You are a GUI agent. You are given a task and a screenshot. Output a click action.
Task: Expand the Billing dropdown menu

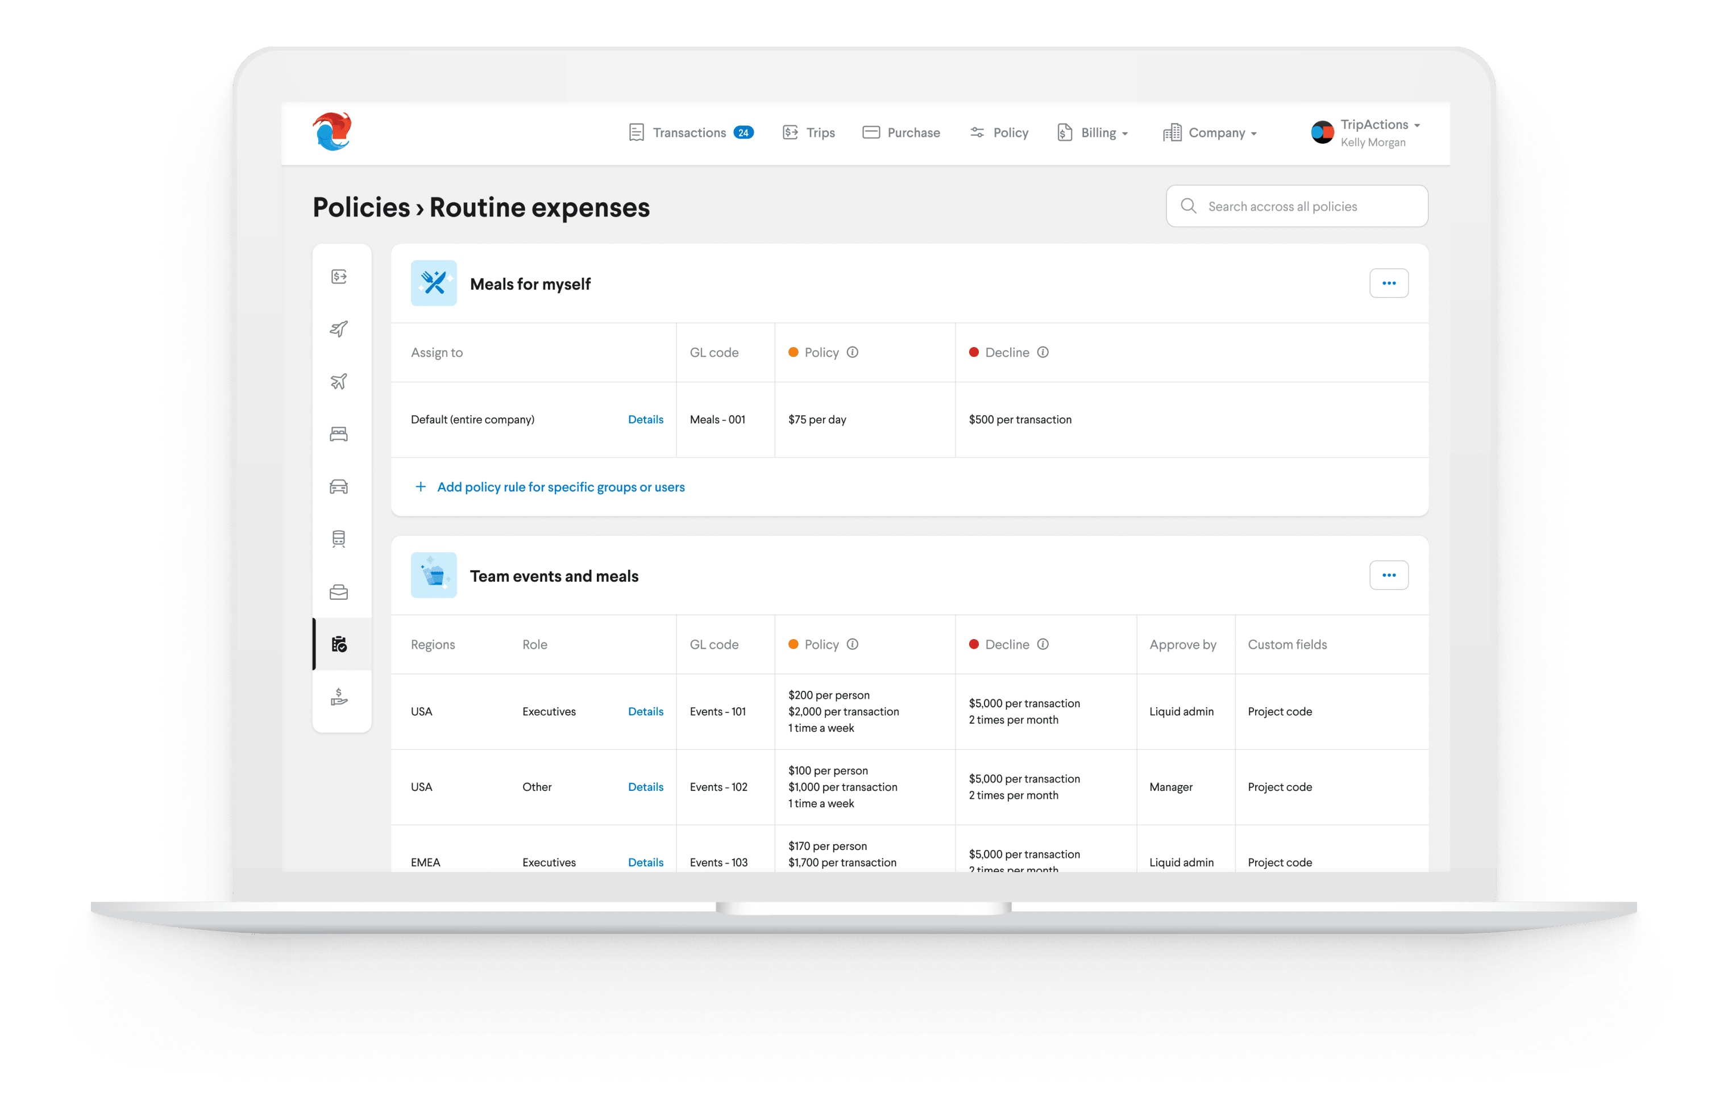[x=1093, y=133]
